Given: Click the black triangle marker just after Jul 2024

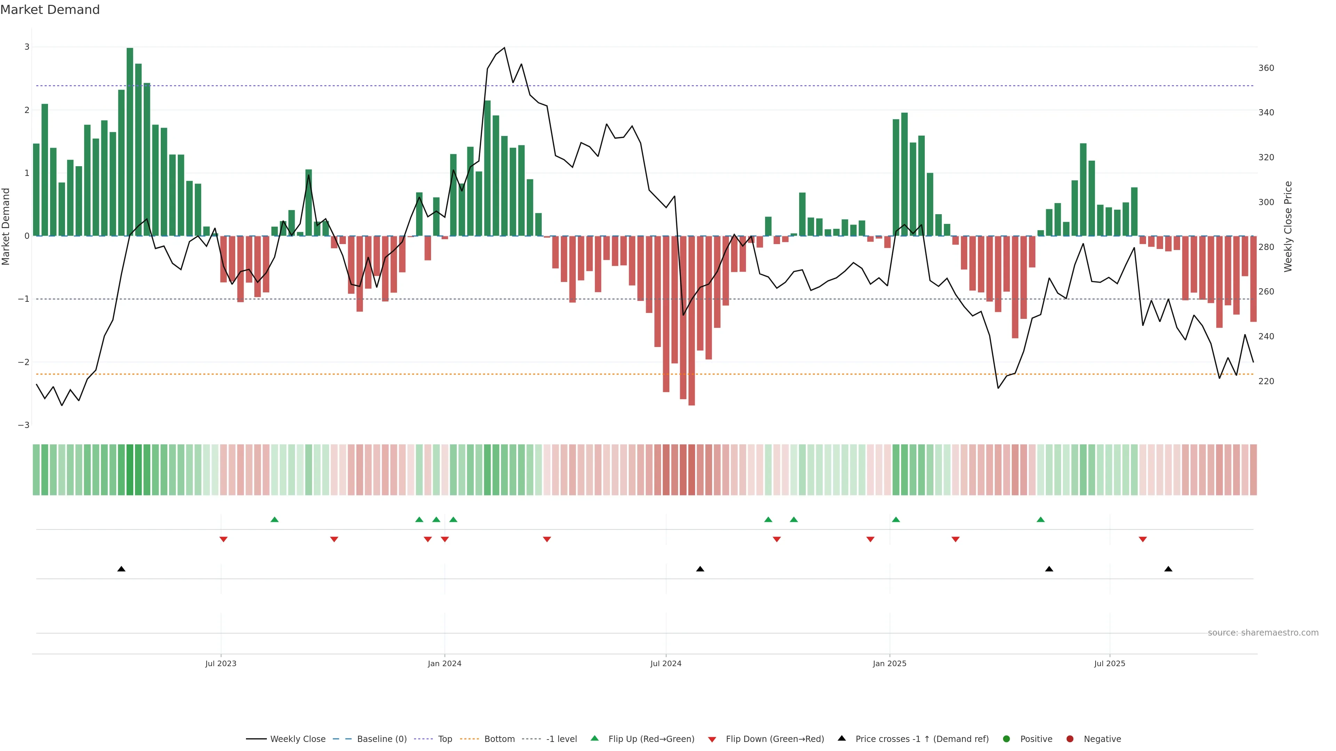Looking at the screenshot, I should (700, 568).
